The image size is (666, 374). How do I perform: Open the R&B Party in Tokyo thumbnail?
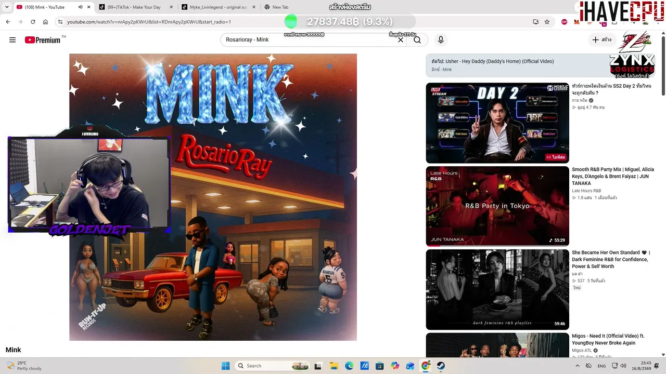point(497,206)
